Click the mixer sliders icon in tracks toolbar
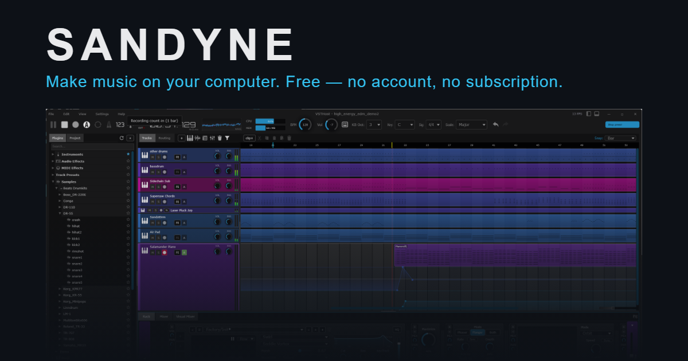The image size is (688, 361). click(212, 138)
